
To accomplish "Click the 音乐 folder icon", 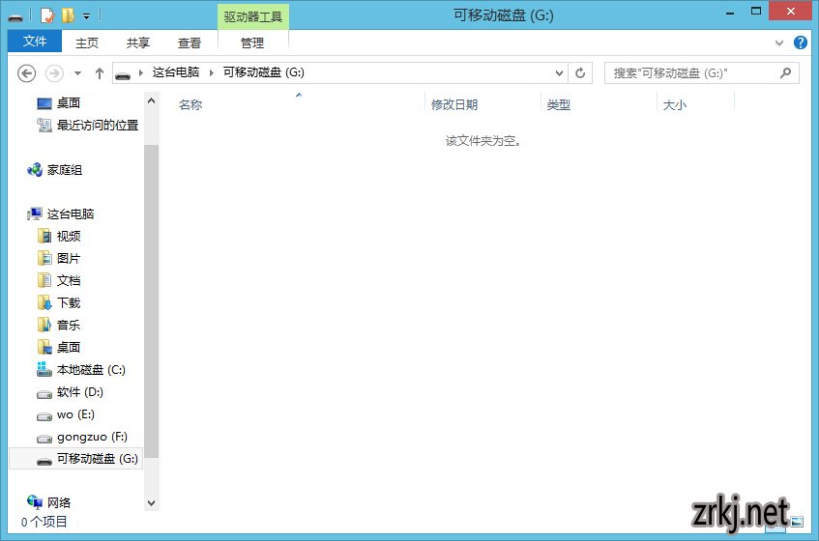I will coord(44,326).
